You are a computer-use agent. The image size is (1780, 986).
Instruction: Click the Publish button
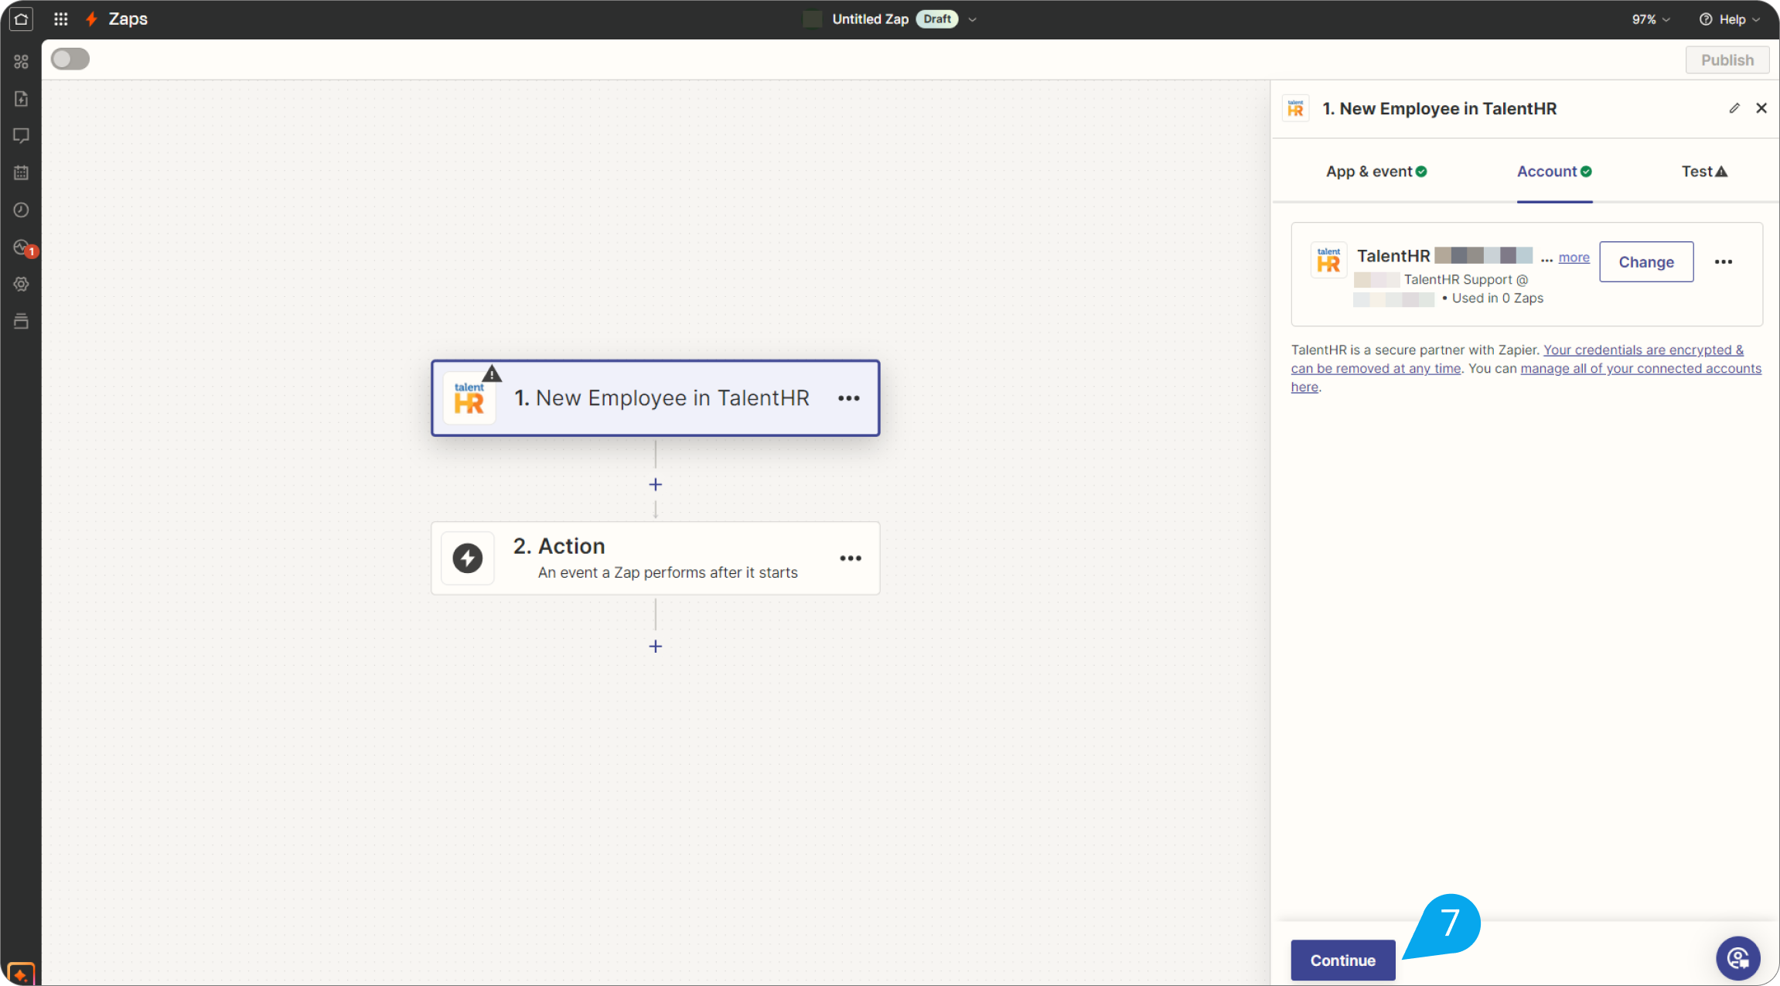coord(1727,60)
